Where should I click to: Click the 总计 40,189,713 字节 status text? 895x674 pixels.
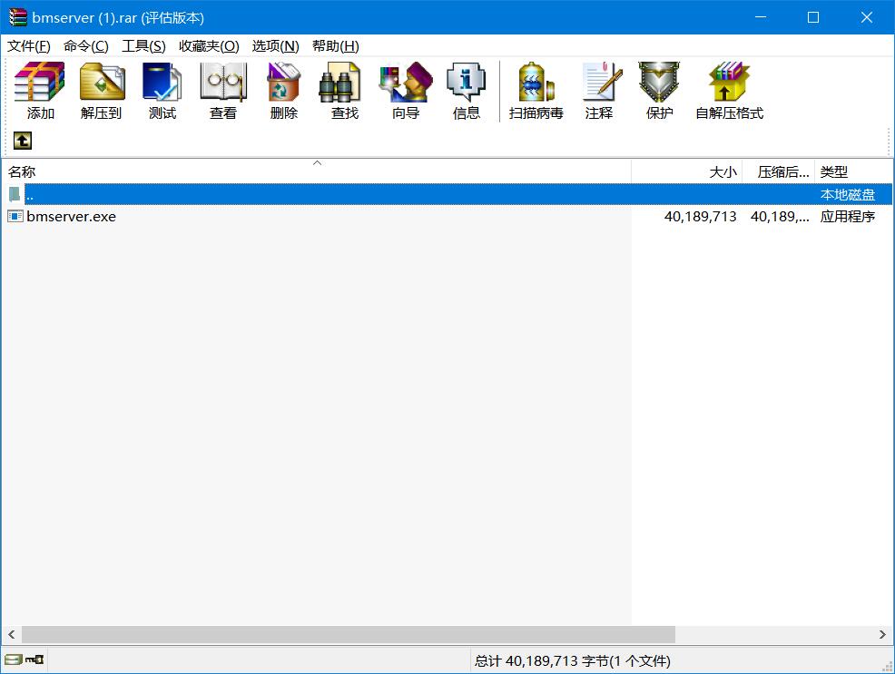573,661
